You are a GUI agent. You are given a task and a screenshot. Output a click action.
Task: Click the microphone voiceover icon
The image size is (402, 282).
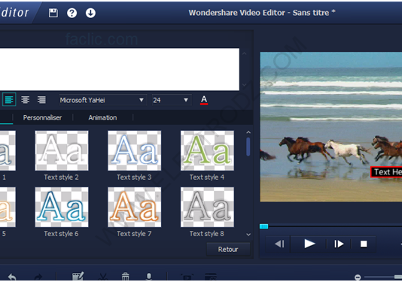(x=149, y=277)
